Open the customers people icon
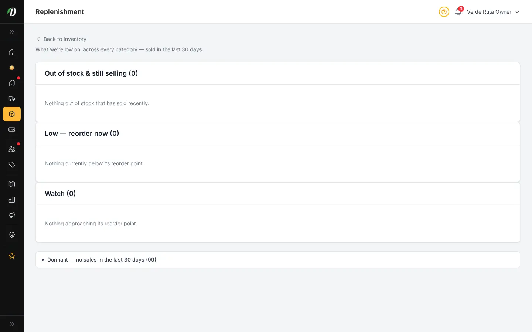The width and height of the screenshot is (532, 332). pyautogui.click(x=12, y=149)
